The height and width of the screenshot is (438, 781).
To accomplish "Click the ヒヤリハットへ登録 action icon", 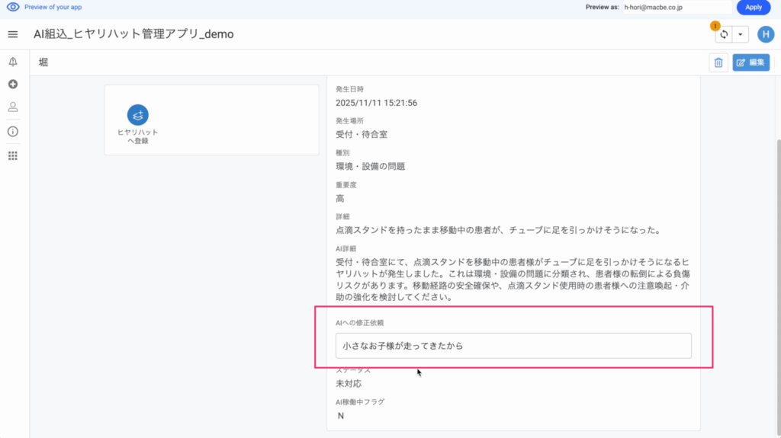I will coord(138,115).
